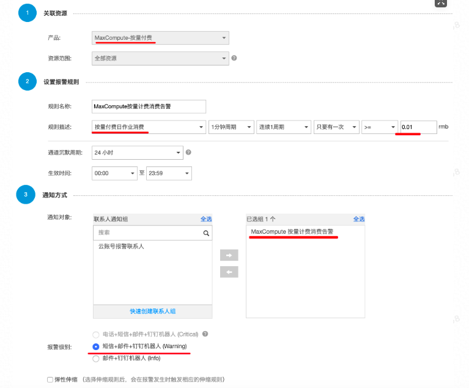Select the Warning 短信+邮件+钉钉机器人 level

[96, 346]
